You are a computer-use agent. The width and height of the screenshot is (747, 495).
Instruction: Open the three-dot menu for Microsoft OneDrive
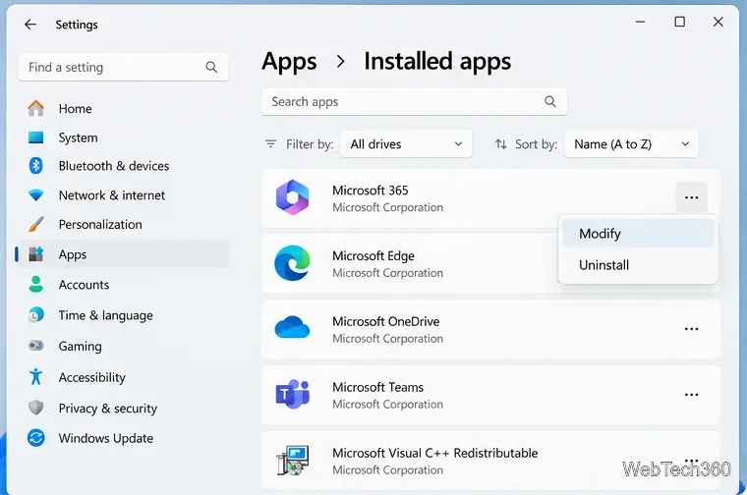click(691, 329)
